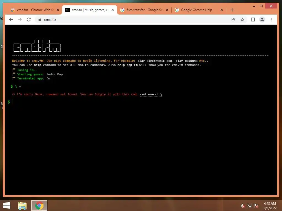Click the forward navigation arrow

[20, 20]
